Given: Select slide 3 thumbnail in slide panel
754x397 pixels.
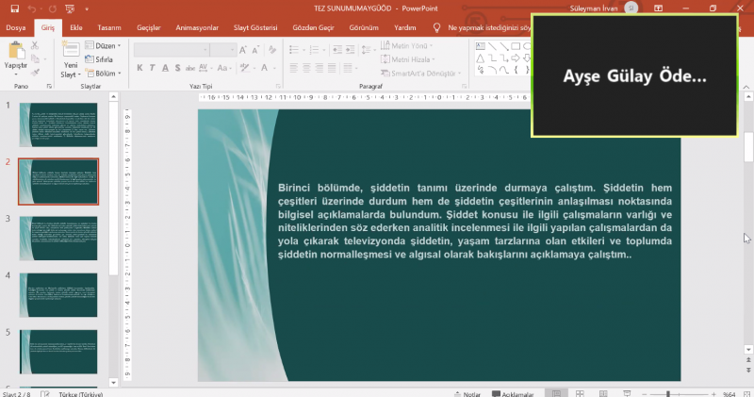Looking at the screenshot, I should pyautogui.click(x=58, y=238).
